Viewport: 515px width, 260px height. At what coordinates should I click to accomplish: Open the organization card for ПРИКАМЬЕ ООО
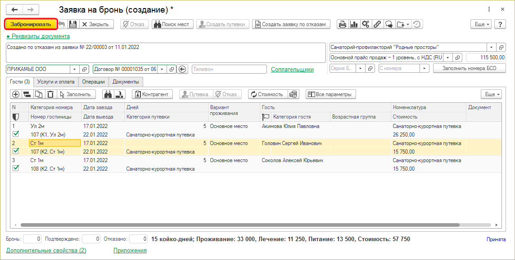click(84, 69)
